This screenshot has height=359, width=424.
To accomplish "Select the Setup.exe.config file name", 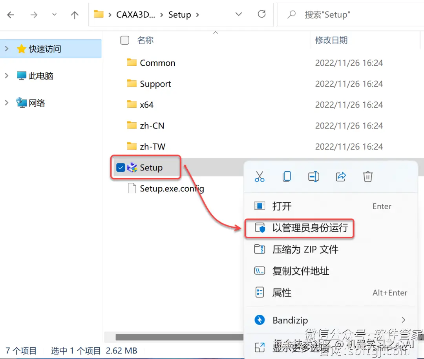I will pyautogui.click(x=172, y=189).
